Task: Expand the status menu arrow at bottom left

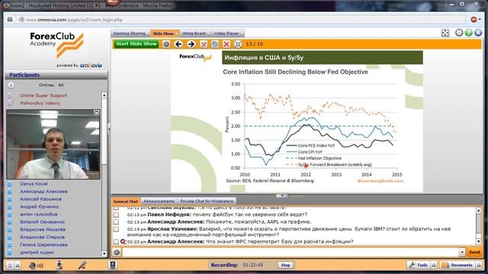Action: [x=18, y=266]
